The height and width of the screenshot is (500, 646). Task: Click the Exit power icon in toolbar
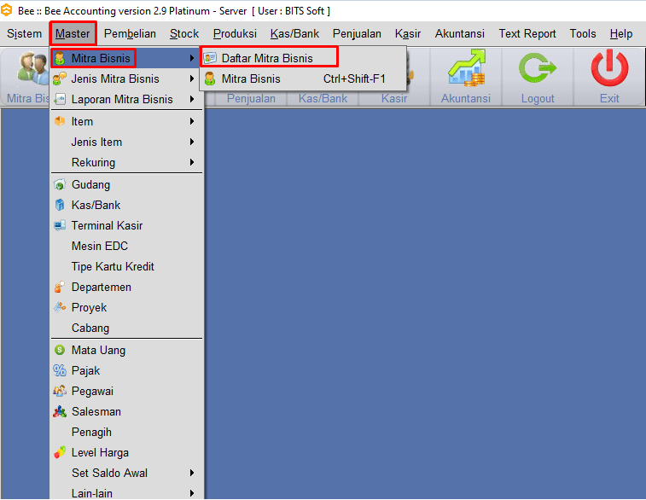tap(609, 70)
